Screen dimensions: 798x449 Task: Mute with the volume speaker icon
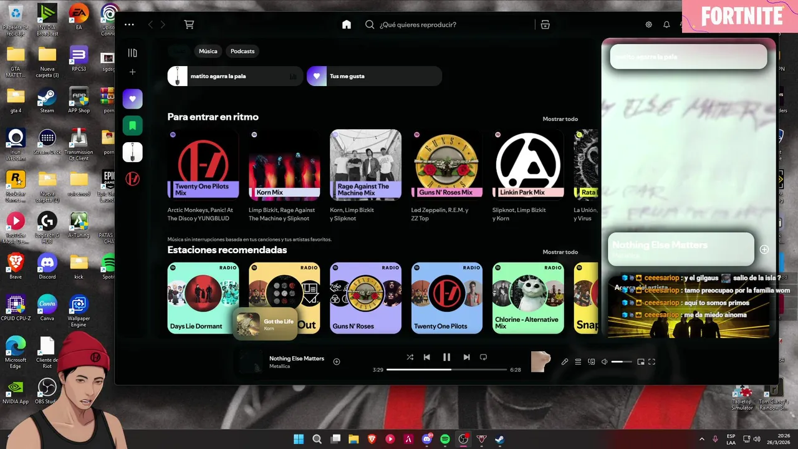pyautogui.click(x=604, y=362)
